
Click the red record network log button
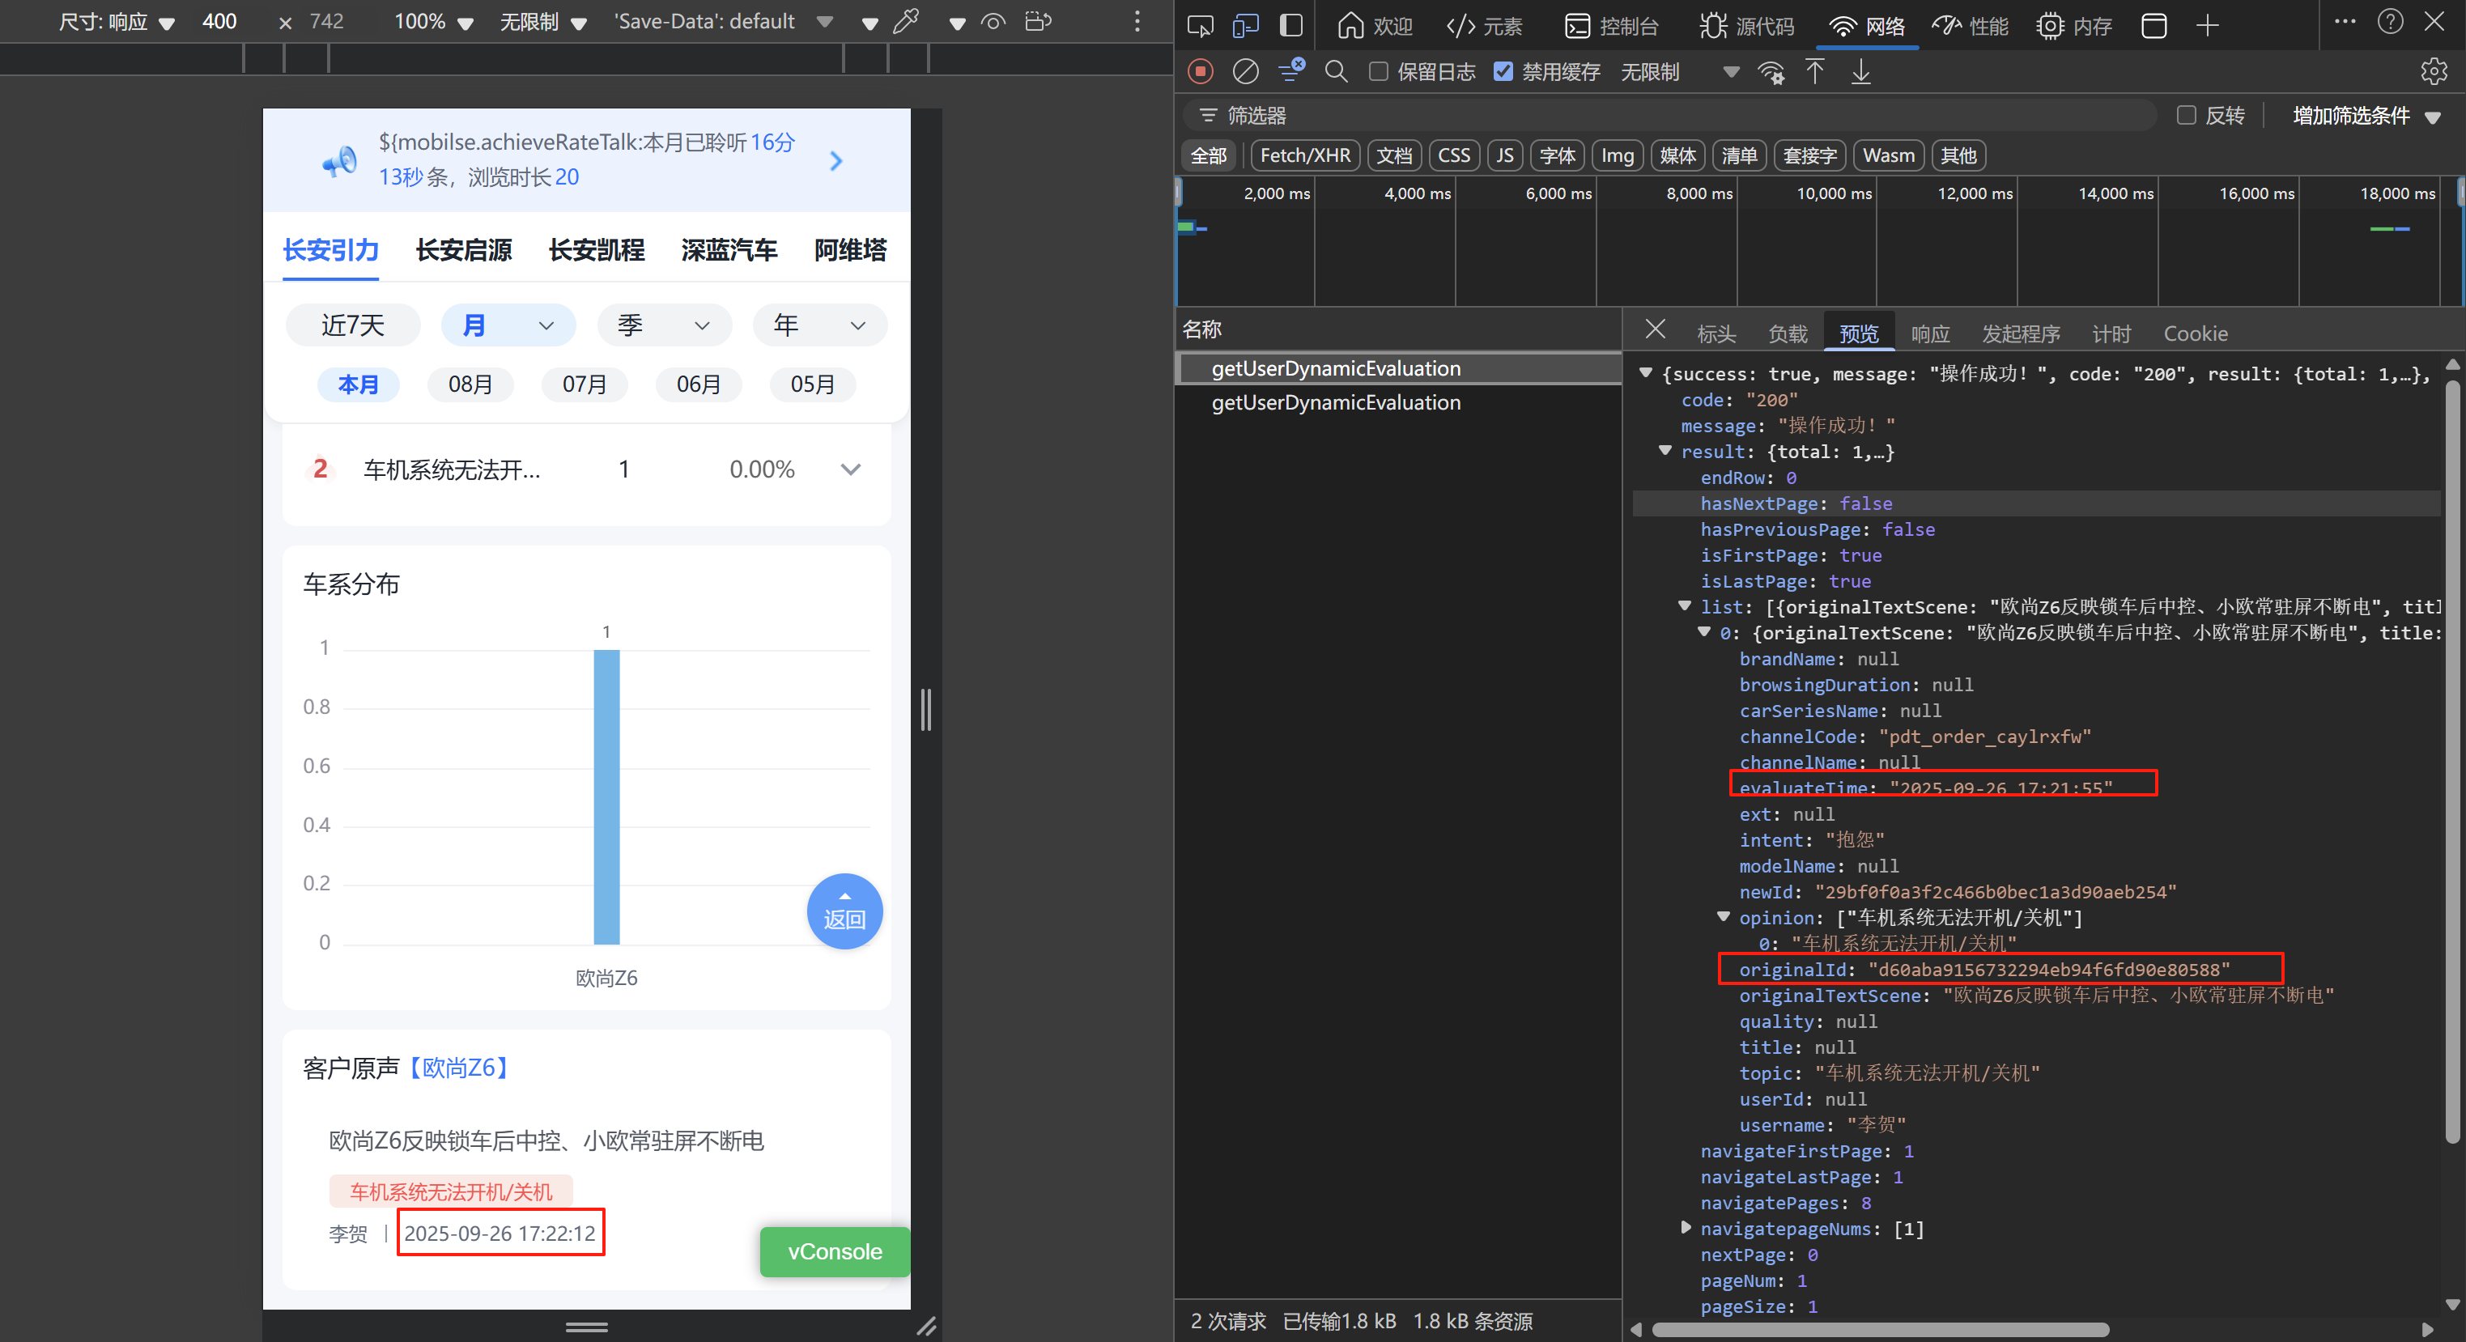tap(1200, 72)
